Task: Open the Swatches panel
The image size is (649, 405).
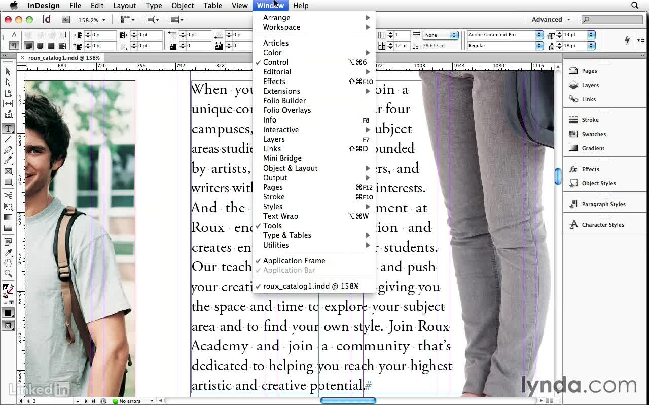Action: 594,134
